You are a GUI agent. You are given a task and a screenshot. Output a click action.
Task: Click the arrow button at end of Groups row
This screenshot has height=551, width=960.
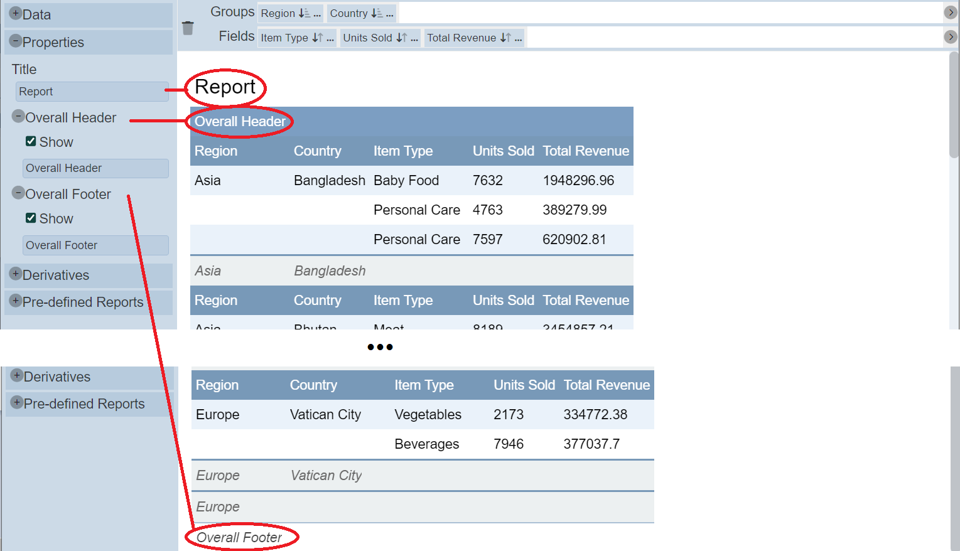click(x=951, y=13)
